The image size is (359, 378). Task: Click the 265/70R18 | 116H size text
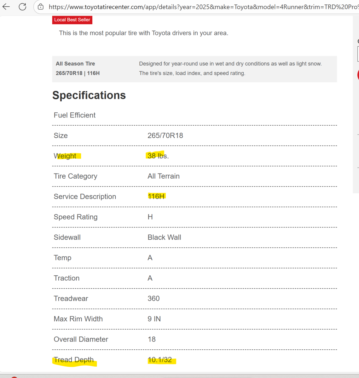(x=78, y=73)
